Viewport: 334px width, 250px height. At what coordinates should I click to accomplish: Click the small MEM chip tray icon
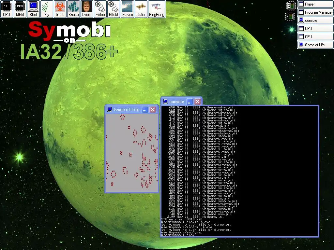coord(290,17)
